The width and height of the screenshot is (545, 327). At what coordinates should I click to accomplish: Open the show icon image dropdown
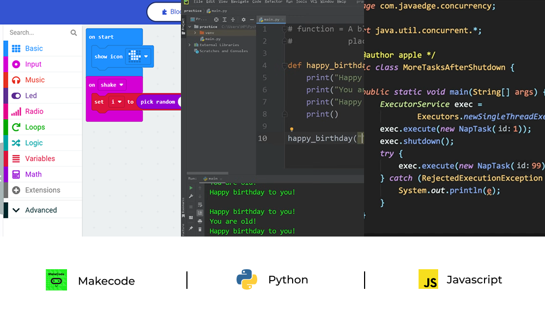pyautogui.click(x=146, y=56)
